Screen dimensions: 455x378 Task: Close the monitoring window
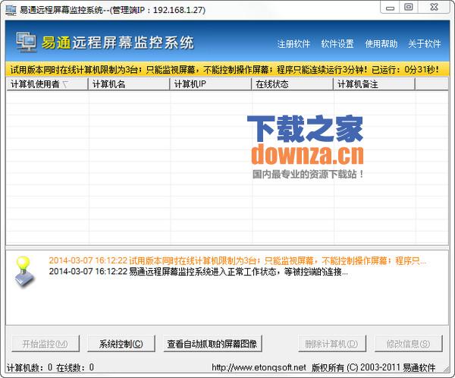434,8
